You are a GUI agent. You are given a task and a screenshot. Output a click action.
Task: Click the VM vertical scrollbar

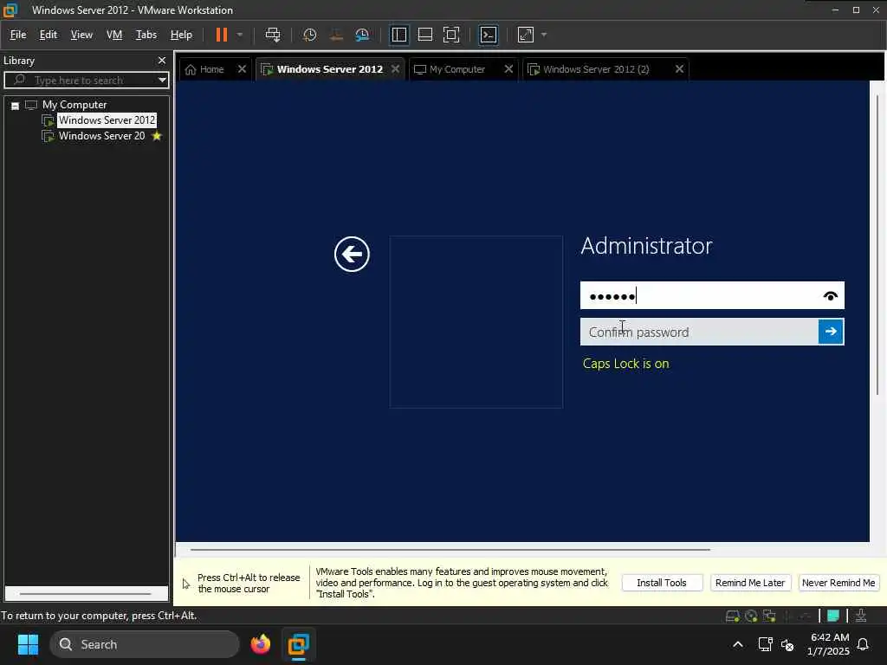(877, 244)
